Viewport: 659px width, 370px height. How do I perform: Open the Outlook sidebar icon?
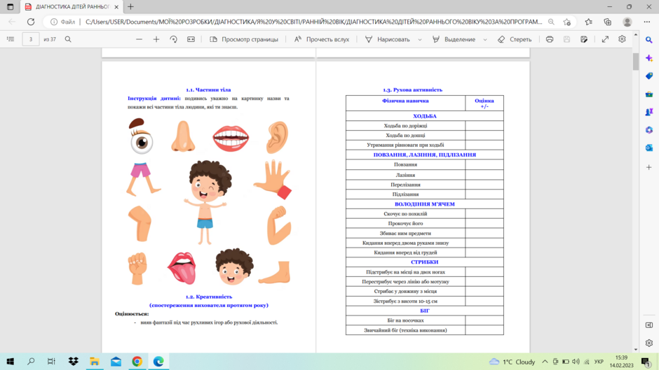649,148
